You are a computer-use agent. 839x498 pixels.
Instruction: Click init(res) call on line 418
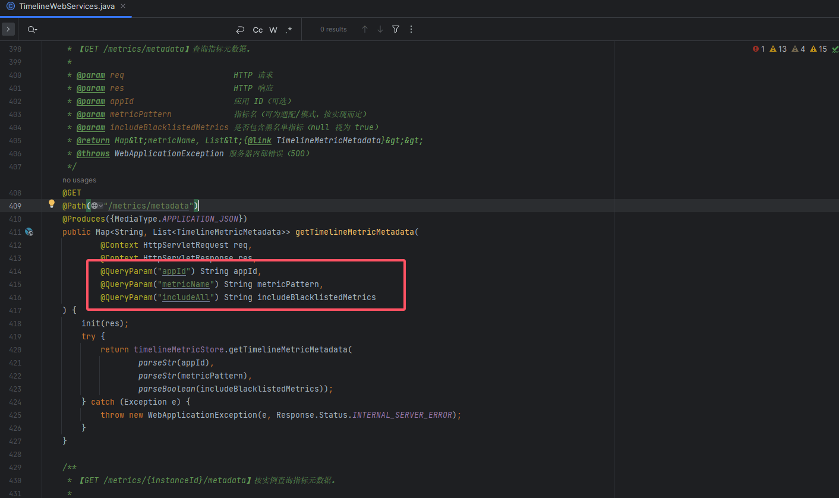103,324
